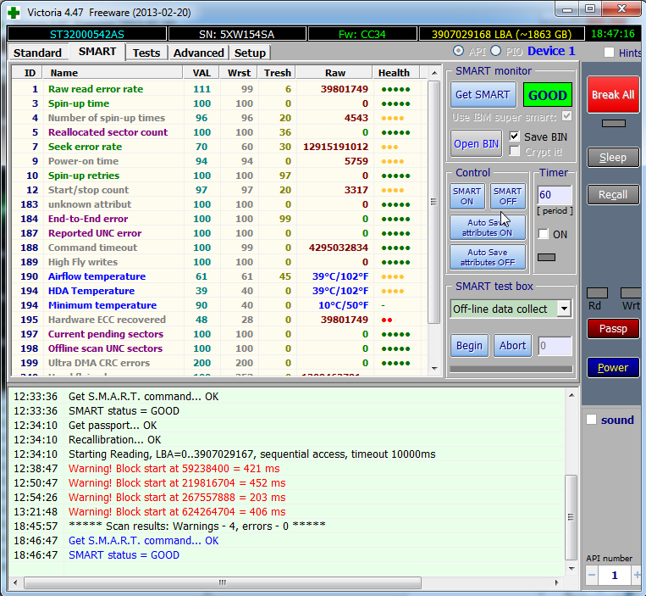The width and height of the screenshot is (646, 596).
Task: Enable the Timer ON checkbox
Action: (544, 234)
